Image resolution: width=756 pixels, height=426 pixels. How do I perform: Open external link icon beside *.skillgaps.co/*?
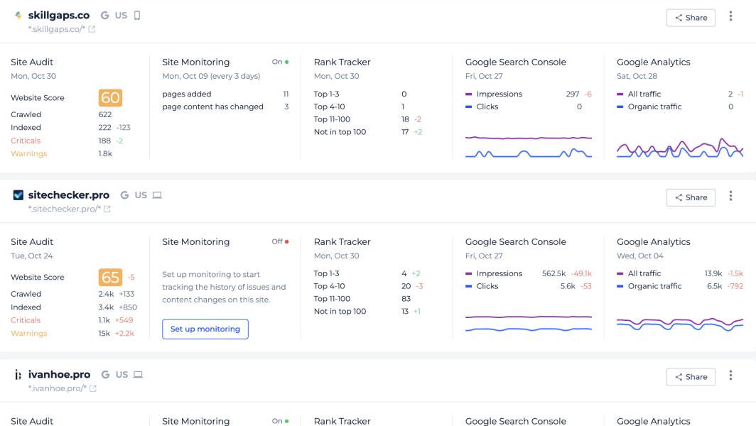pos(92,29)
